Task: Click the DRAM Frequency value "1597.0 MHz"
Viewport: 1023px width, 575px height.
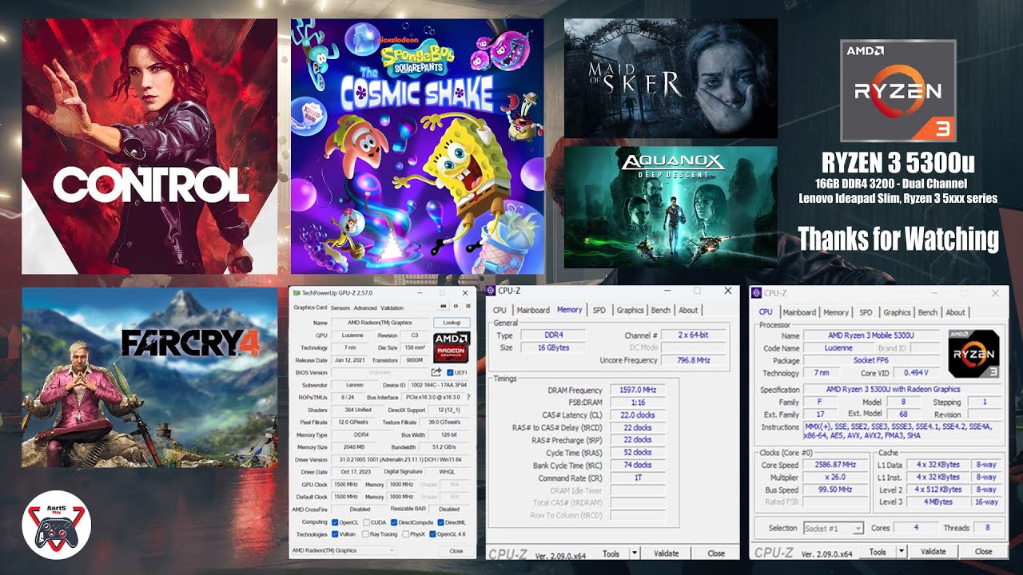Action: pyautogui.click(x=638, y=390)
